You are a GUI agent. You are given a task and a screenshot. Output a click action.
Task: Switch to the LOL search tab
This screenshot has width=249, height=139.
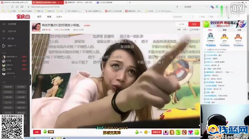[x=111, y=3]
